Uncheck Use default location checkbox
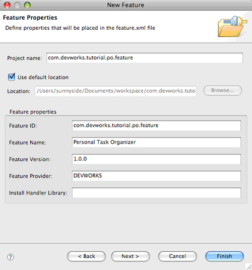This screenshot has height=270, width=252. pos(12,77)
